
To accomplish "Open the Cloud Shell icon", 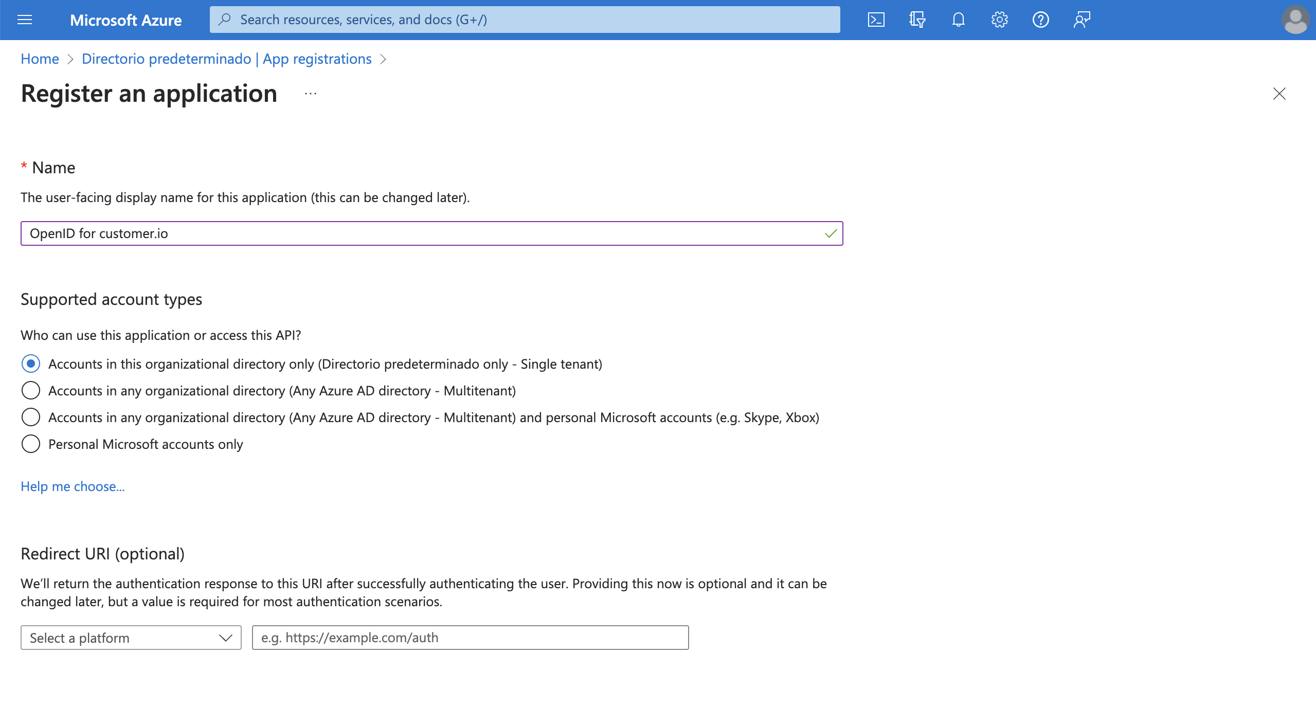I will [876, 20].
